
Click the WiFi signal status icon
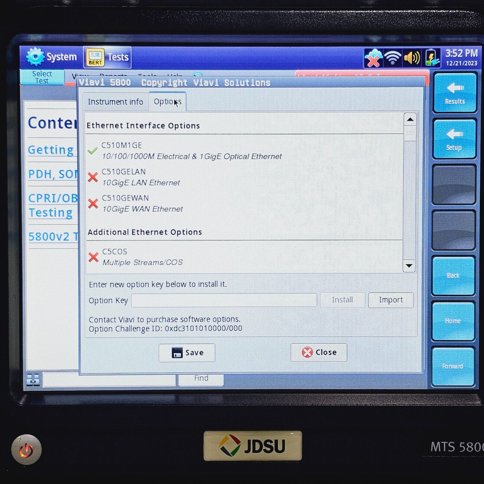point(392,57)
